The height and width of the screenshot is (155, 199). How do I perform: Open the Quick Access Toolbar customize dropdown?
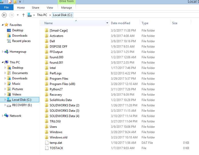[x=20, y=2]
